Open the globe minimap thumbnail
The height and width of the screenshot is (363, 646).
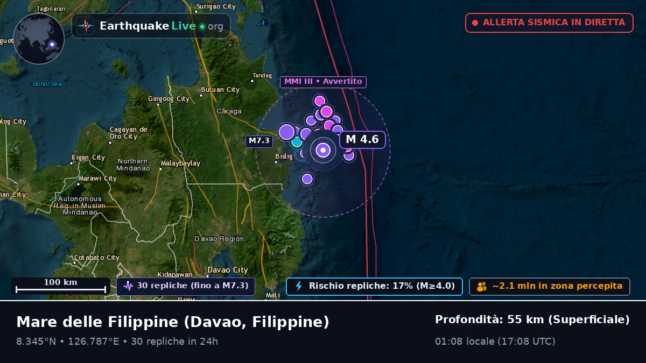pyautogui.click(x=39, y=39)
